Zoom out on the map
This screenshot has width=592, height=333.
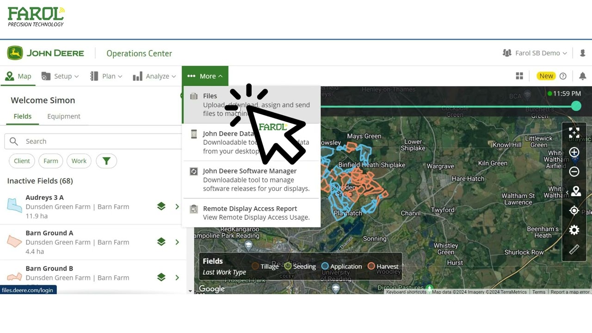574,172
